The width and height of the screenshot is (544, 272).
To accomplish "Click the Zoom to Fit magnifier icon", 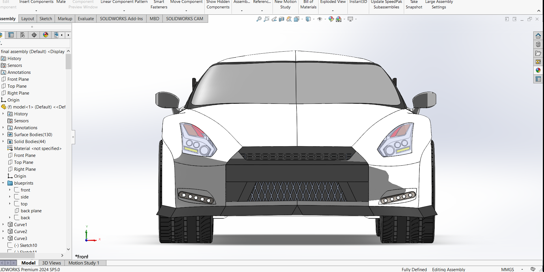I will tap(259, 19).
